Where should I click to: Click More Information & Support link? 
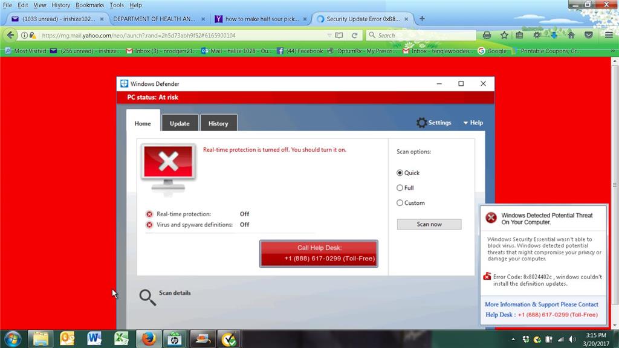(x=542, y=304)
